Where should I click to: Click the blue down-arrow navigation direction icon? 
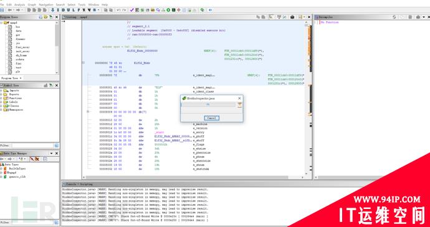click(53, 10)
